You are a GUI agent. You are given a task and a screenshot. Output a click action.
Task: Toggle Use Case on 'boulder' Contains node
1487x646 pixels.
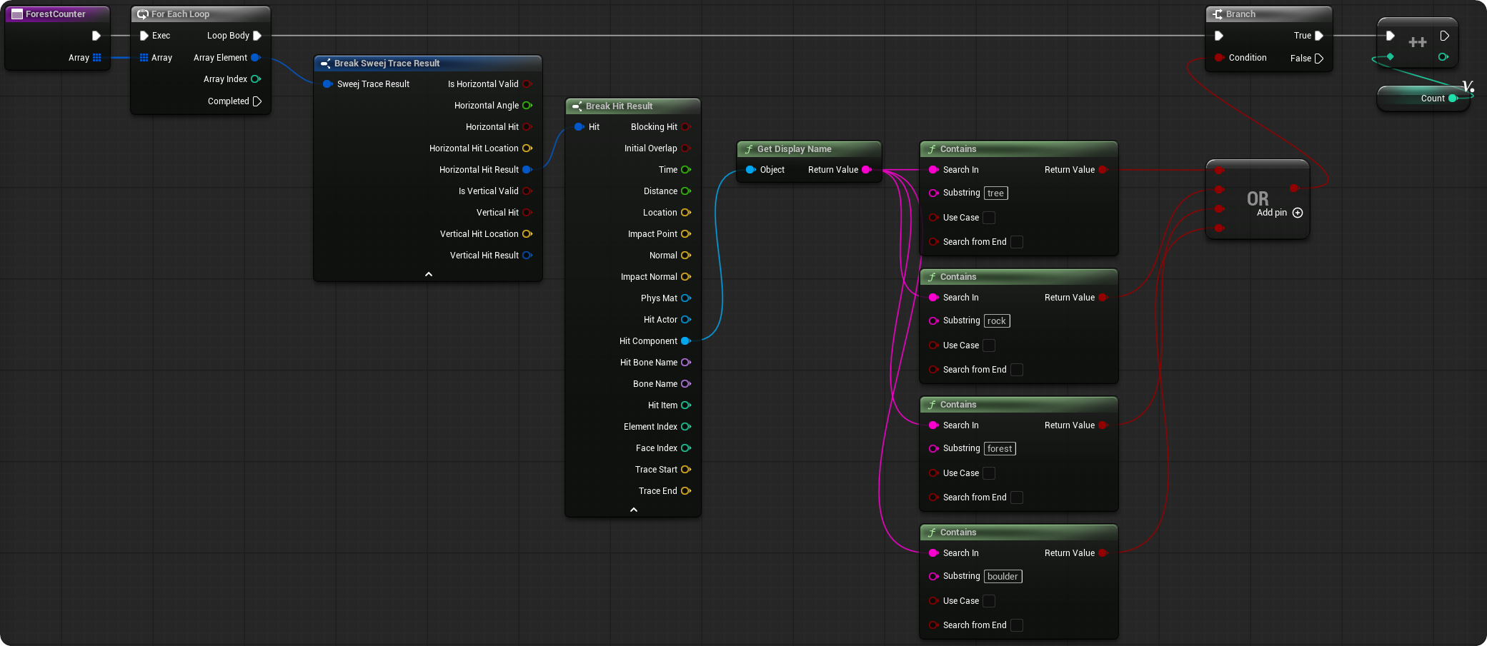989,601
